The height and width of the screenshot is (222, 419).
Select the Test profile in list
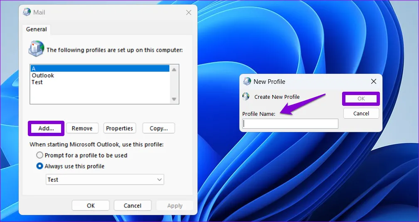(37, 82)
